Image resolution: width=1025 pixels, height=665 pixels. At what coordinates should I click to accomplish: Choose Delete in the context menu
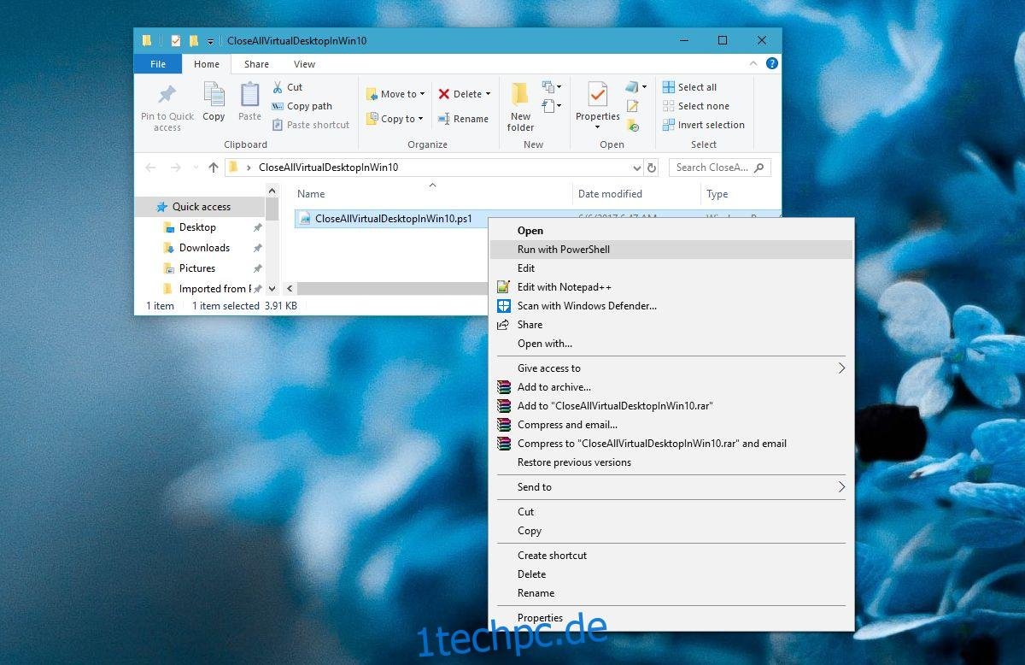(x=671, y=574)
